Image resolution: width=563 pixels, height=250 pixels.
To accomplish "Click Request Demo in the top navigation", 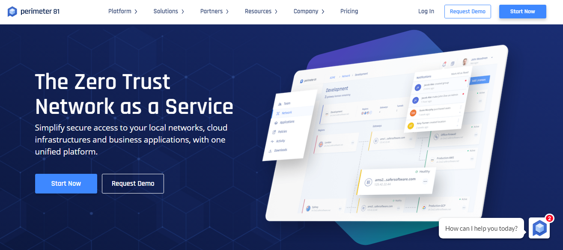I will [468, 12].
